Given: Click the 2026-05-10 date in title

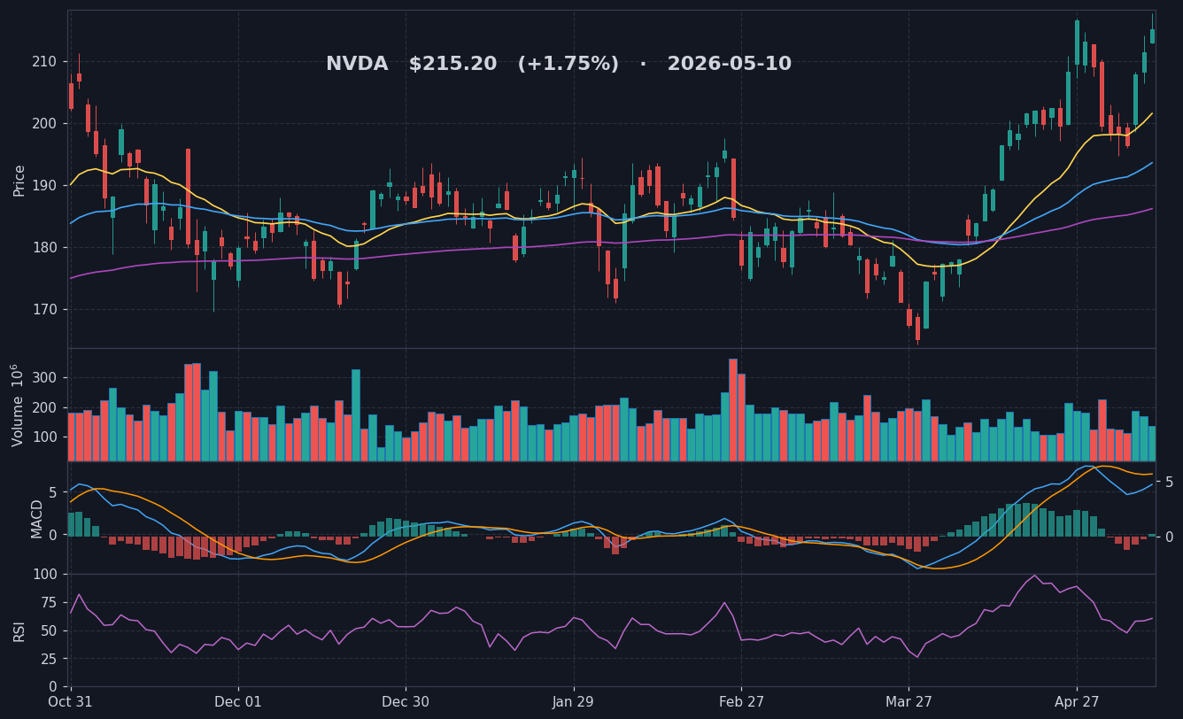Looking at the screenshot, I should pyautogui.click(x=729, y=65).
